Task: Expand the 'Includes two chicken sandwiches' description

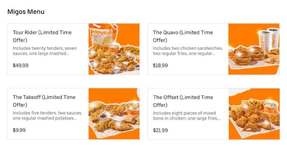Action: [188, 51]
